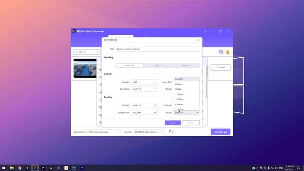Open the hardware acceleration settings icon
The image size is (304, 171).
click(x=221, y=52)
